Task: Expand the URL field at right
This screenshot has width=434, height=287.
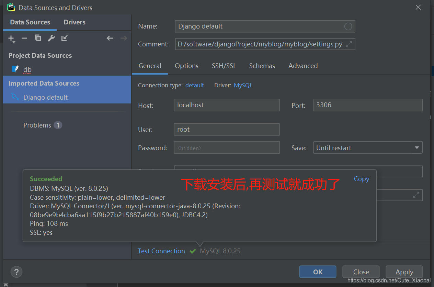Action: (416, 195)
